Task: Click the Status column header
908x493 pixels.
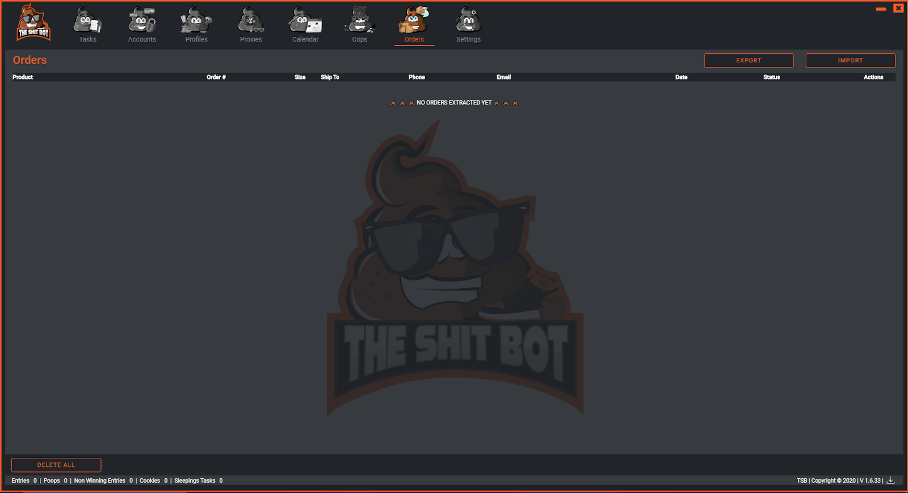Action: [x=772, y=77]
